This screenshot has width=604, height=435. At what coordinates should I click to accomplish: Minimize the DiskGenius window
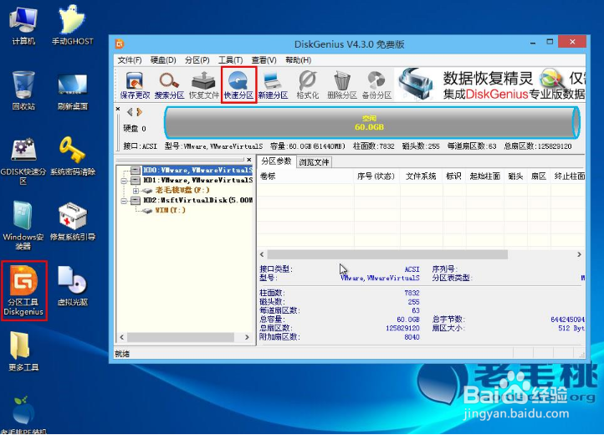tap(533, 43)
